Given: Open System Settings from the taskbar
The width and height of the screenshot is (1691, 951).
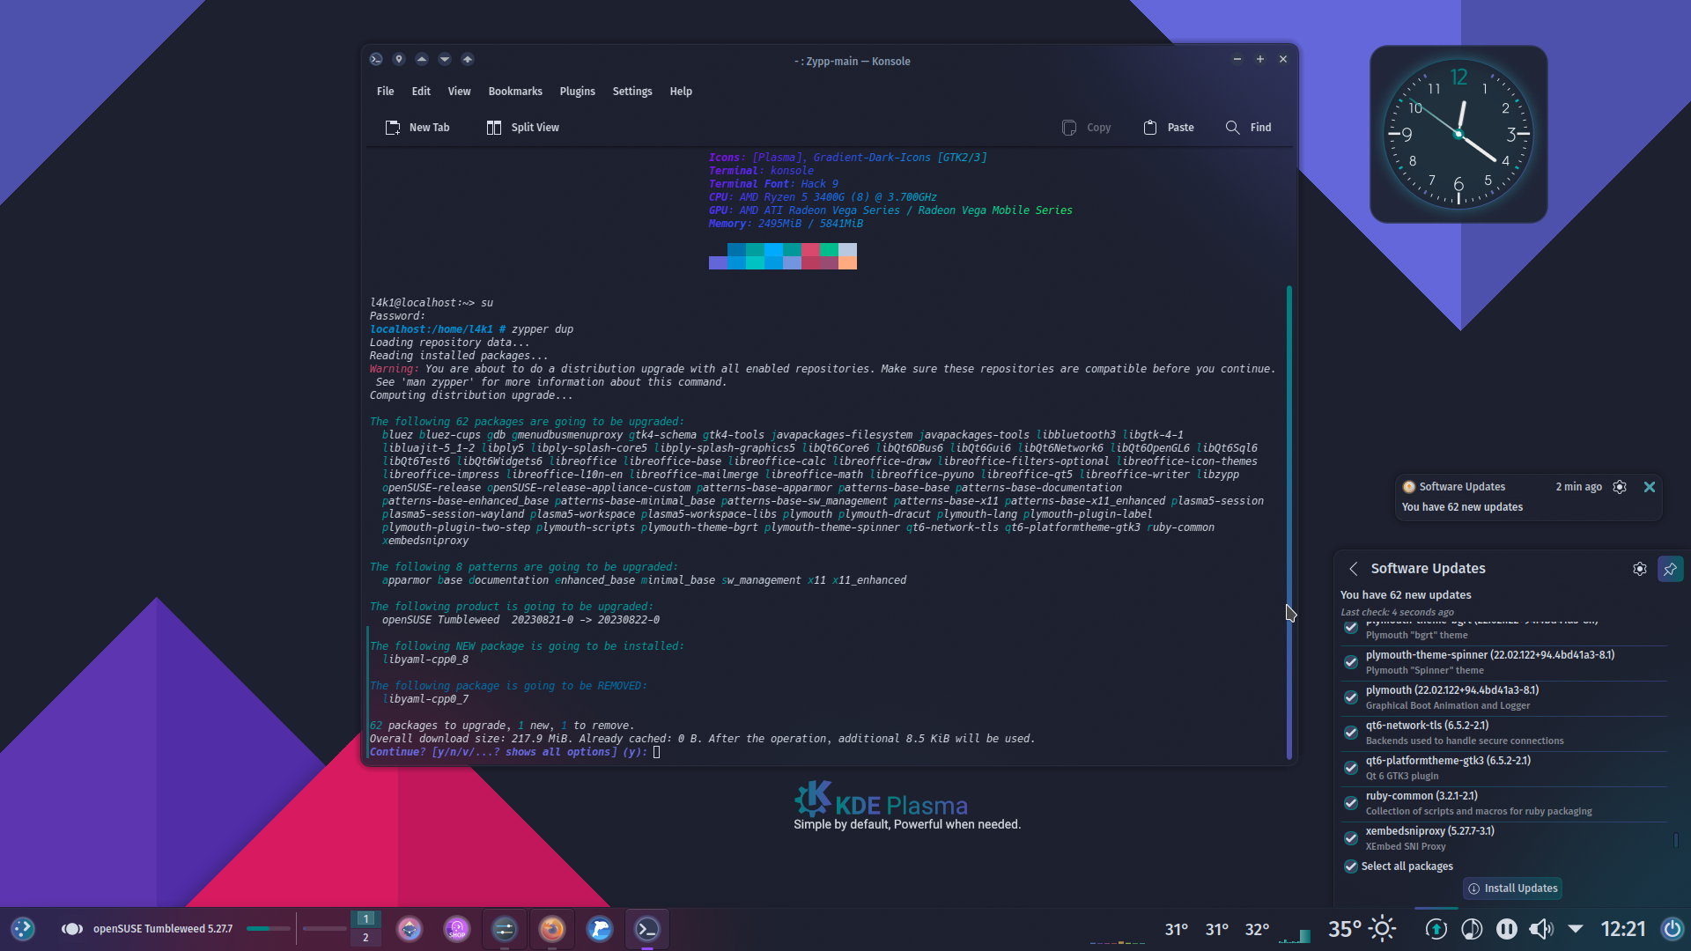Looking at the screenshot, I should tap(505, 928).
